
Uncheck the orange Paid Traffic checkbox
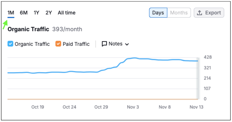click(x=58, y=44)
